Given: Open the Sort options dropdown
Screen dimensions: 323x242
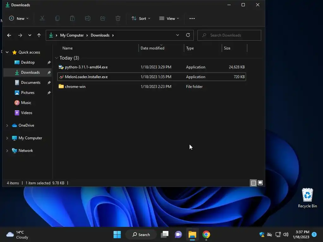Looking at the screenshot, I should [141, 19].
